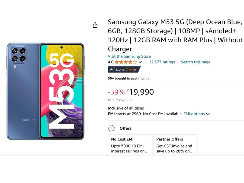Visit the Samsung Store link
The image size is (244, 183).
[129, 56]
